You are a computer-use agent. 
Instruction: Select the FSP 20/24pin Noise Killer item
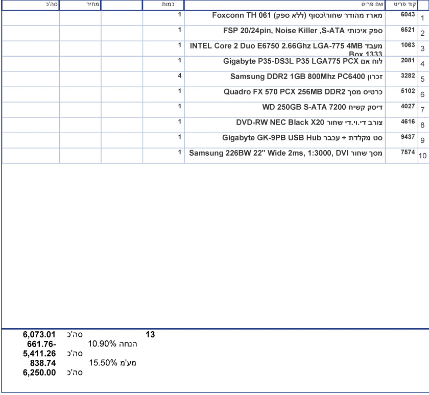click(303, 31)
